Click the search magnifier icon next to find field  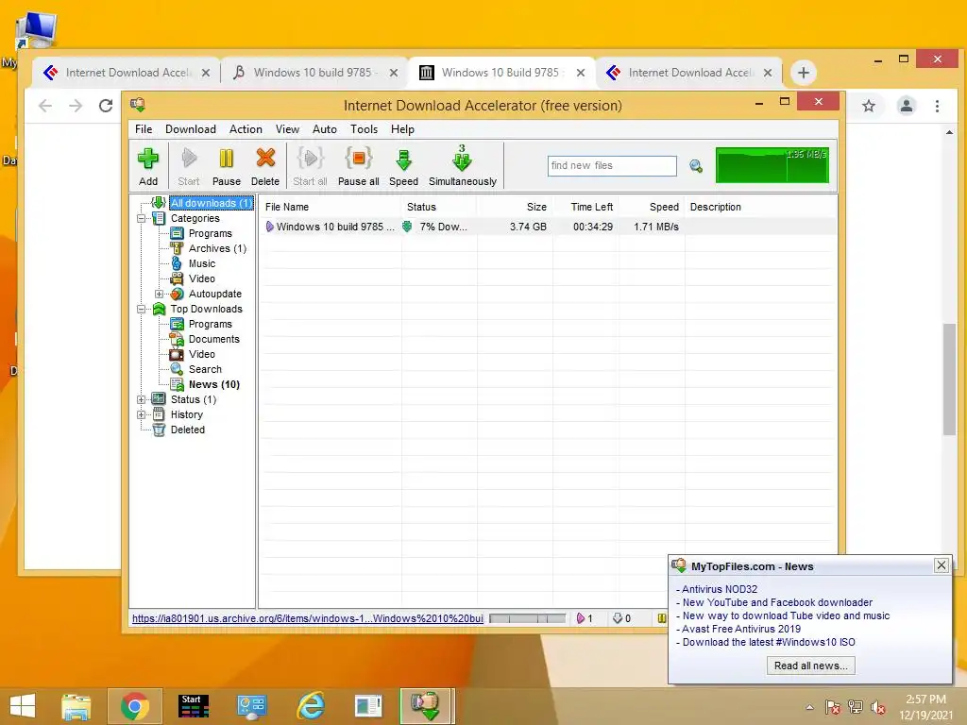coord(696,166)
